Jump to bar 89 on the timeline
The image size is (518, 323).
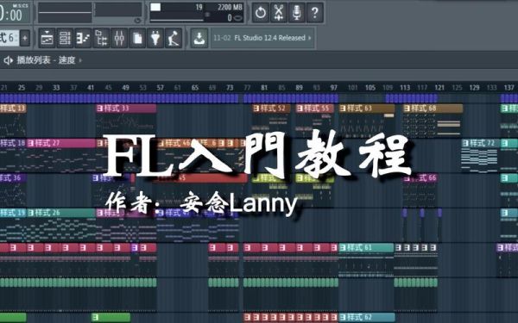[x=299, y=88]
